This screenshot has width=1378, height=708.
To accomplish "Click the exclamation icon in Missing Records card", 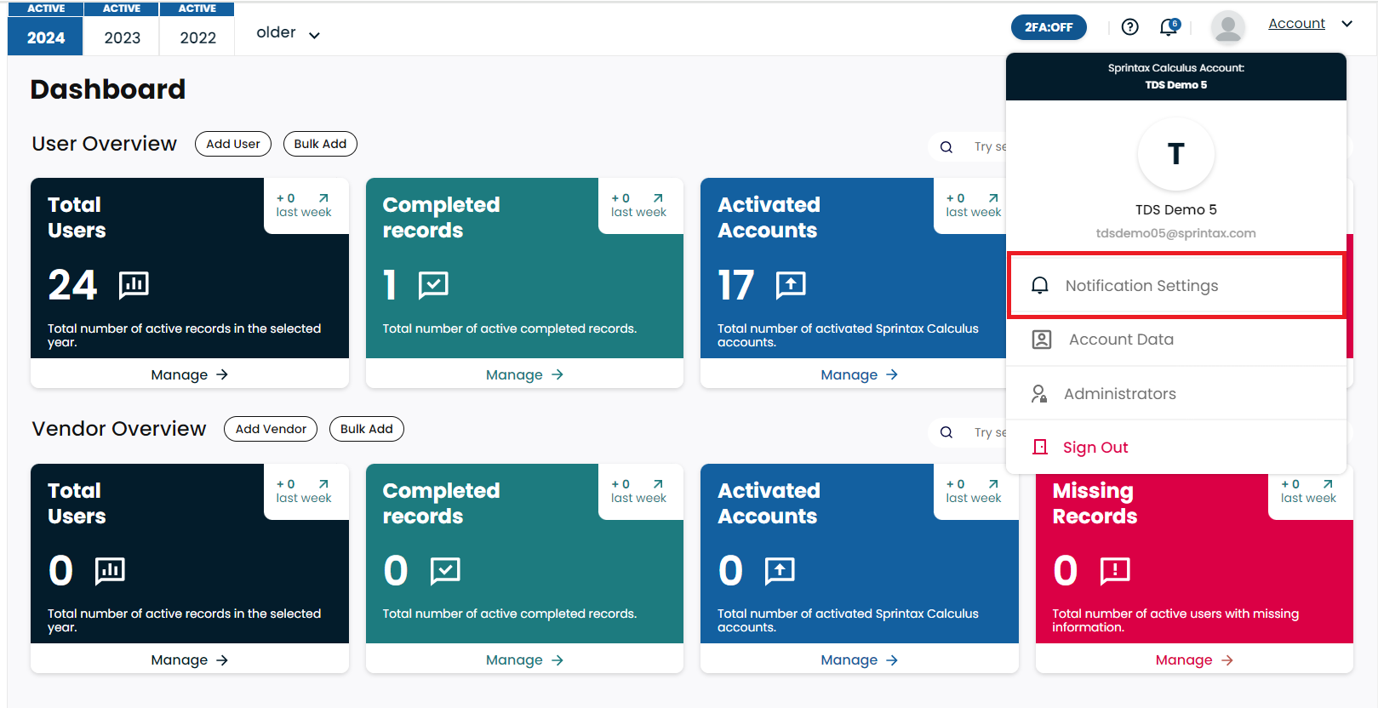I will point(1115,570).
